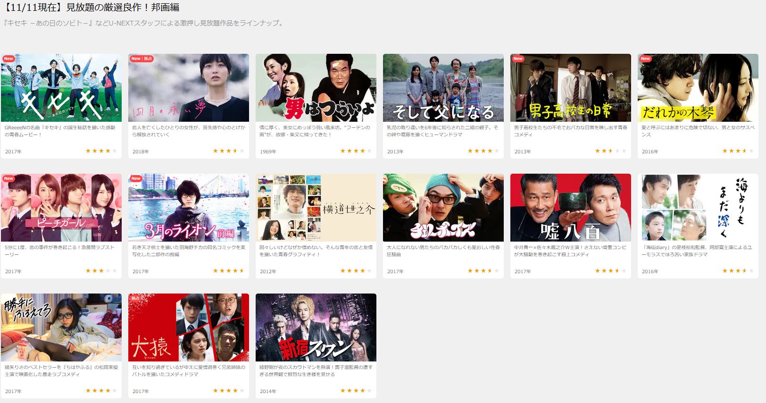The image size is (766, 403).
Task: Click the star rating under 勝手にふるえてろ
Action: coord(101,391)
